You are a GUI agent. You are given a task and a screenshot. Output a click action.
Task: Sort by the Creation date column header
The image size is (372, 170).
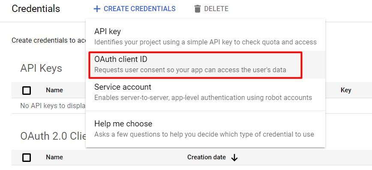pos(207,157)
